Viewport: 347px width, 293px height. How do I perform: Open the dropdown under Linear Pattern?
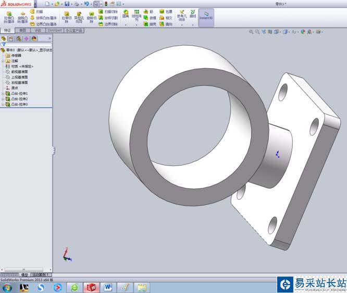point(137,25)
